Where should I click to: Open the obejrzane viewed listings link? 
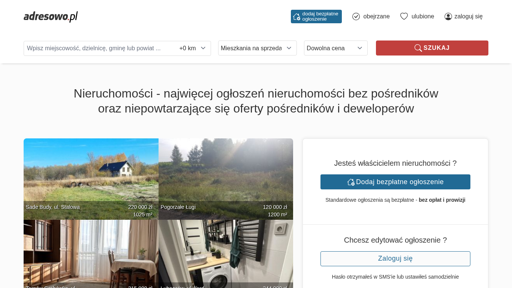(x=376, y=16)
